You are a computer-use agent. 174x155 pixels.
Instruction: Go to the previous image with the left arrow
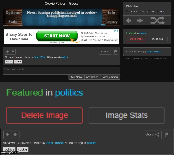[129, 20]
